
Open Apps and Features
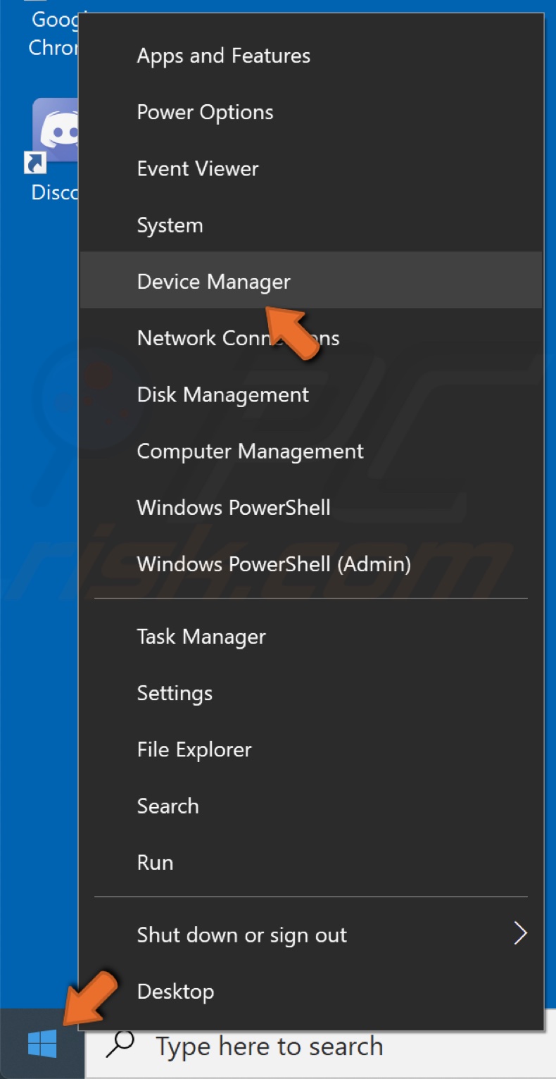[x=224, y=56]
